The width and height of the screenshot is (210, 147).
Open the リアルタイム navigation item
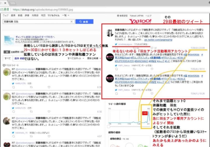[x=53, y=15]
